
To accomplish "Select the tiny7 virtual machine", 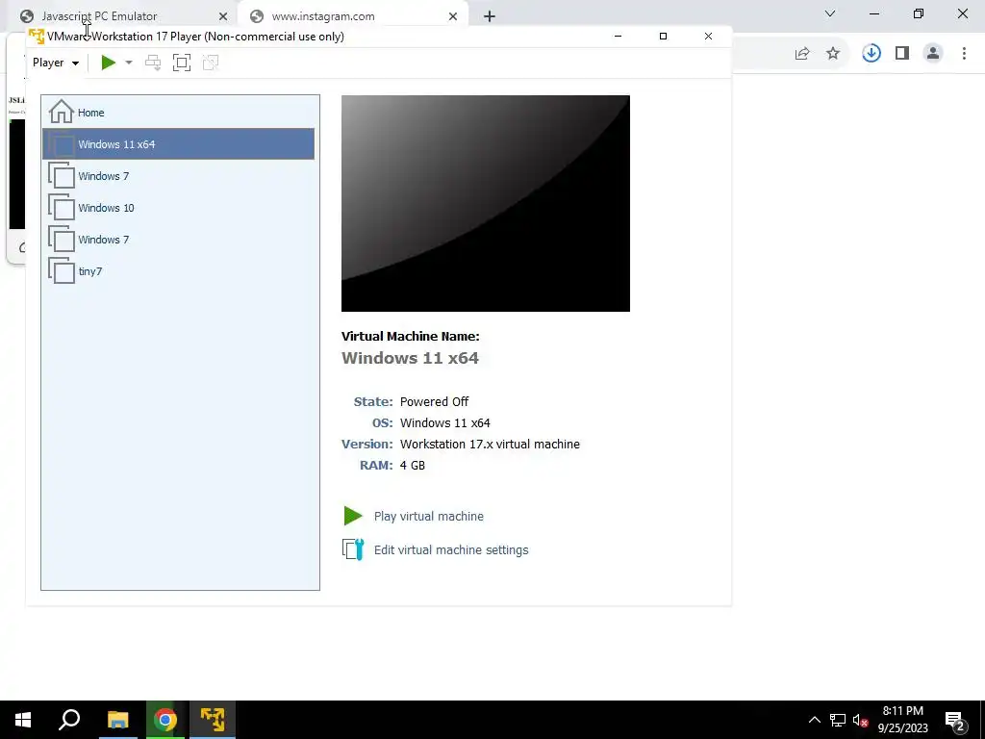I will (178, 270).
